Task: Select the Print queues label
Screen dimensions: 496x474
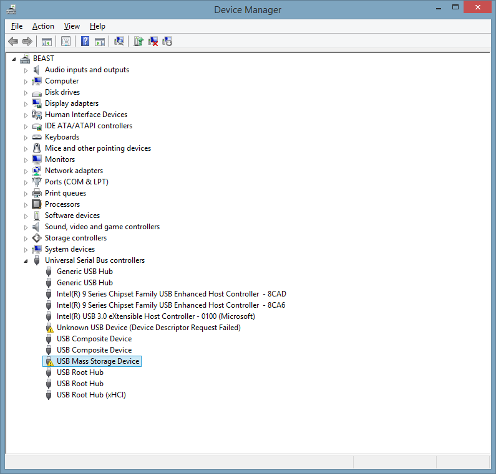Action: pos(65,193)
